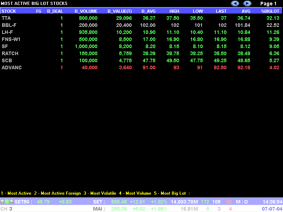Click TTA %BIGLOT value 32.13
Screen dimensions: 283x212
pos(273,18)
